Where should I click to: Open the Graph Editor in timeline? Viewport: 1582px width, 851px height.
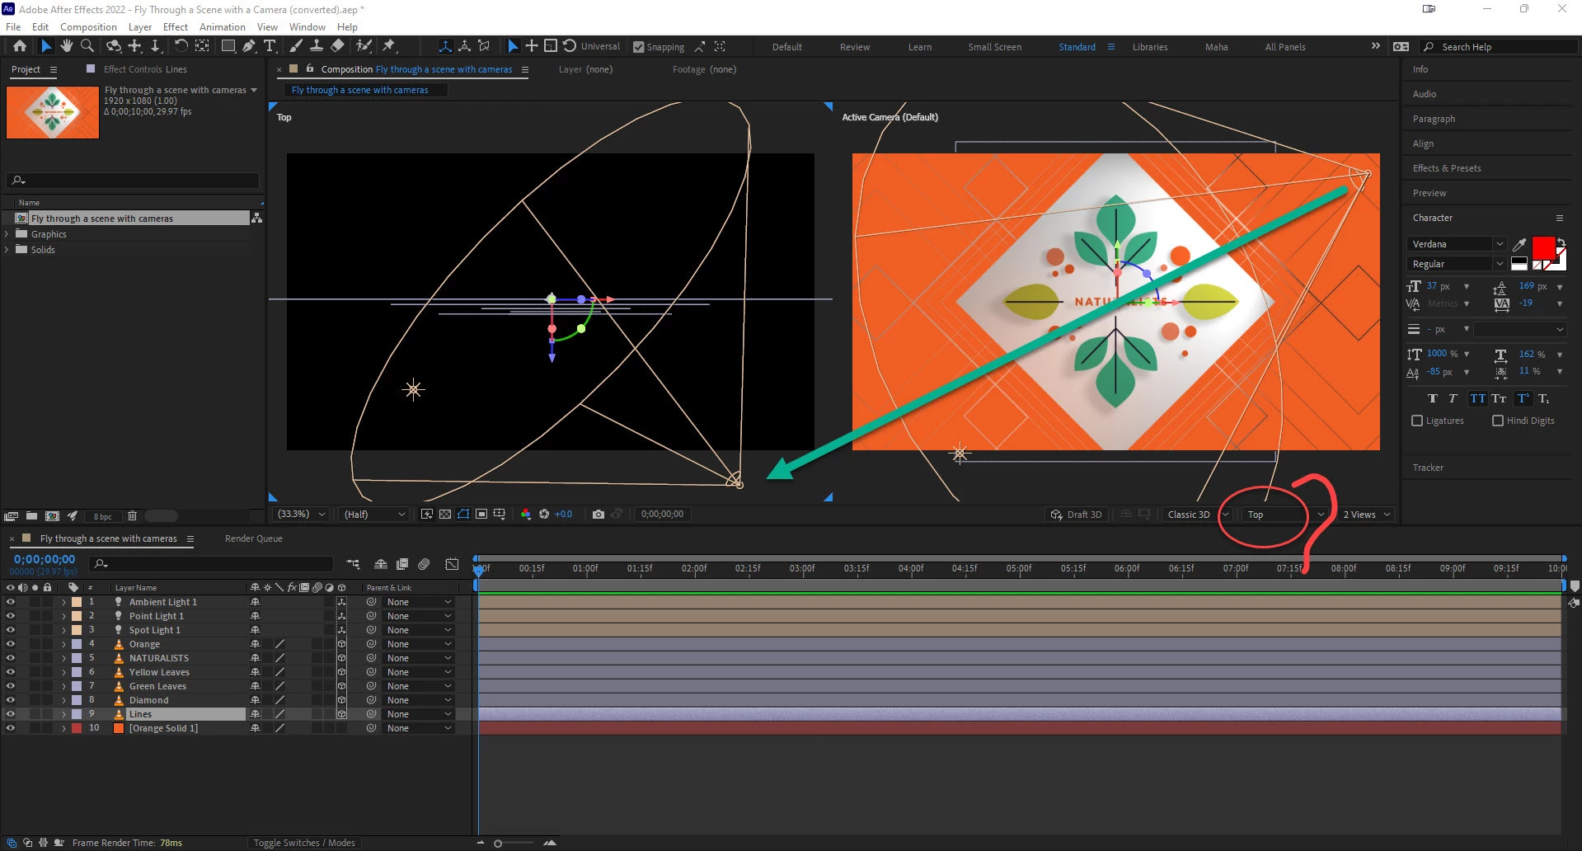coord(452,564)
